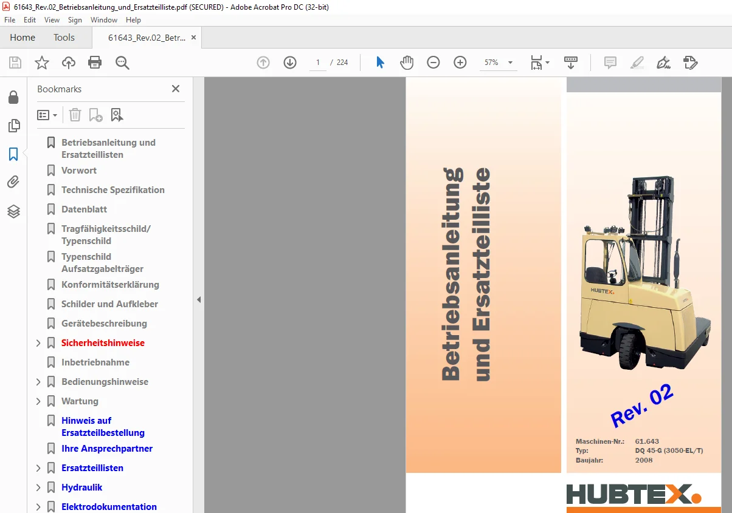Open Typenschild Aufsatzgabelträger bookmark
The width and height of the screenshot is (732, 513).
pos(102,263)
